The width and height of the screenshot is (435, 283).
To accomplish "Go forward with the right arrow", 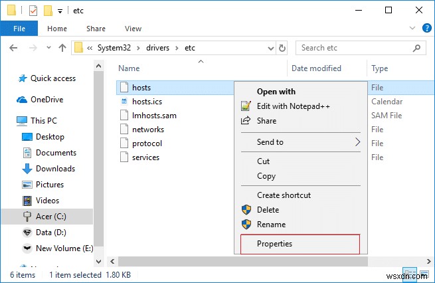I will click(33, 48).
